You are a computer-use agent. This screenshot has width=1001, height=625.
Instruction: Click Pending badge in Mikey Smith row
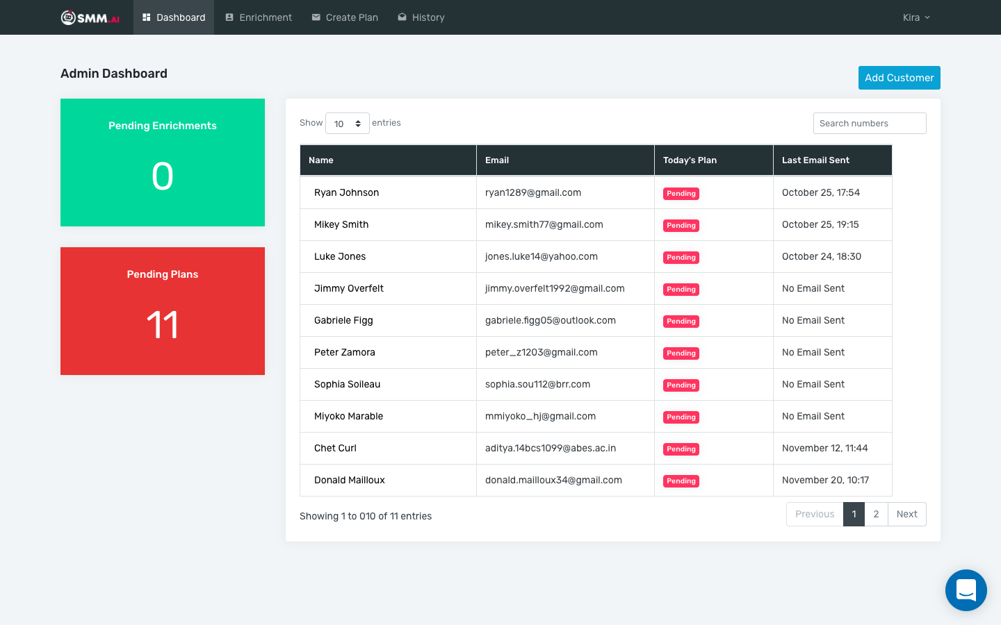(x=681, y=226)
